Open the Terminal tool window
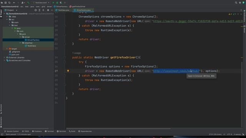The image size is (246, 138). click(x=49, y=131)
